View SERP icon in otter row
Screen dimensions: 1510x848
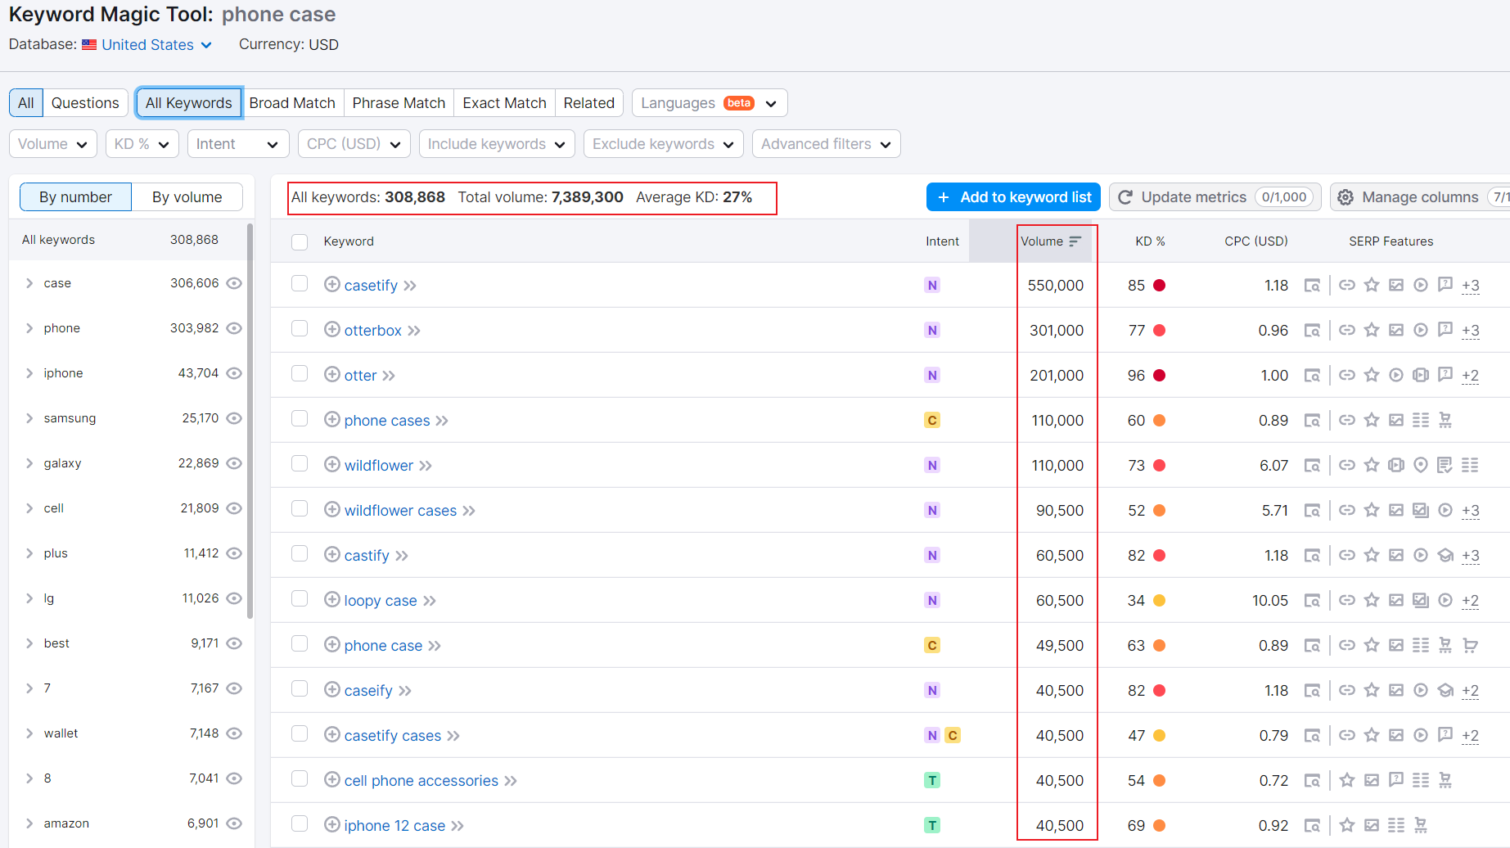[x=1312, y=375]
